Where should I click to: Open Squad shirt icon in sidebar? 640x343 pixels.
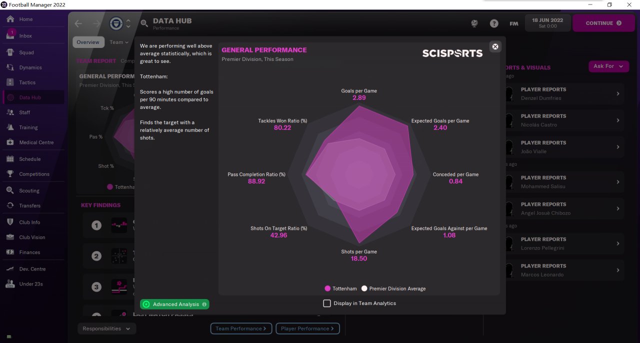click(x=10, y=52)
